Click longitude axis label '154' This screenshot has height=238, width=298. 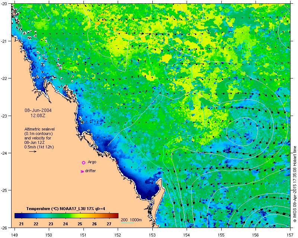pyautogui.click(x=187, y=235)
